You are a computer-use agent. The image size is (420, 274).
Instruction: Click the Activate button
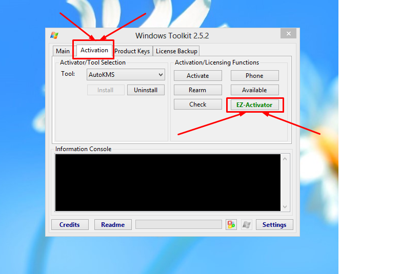[197, 76]
